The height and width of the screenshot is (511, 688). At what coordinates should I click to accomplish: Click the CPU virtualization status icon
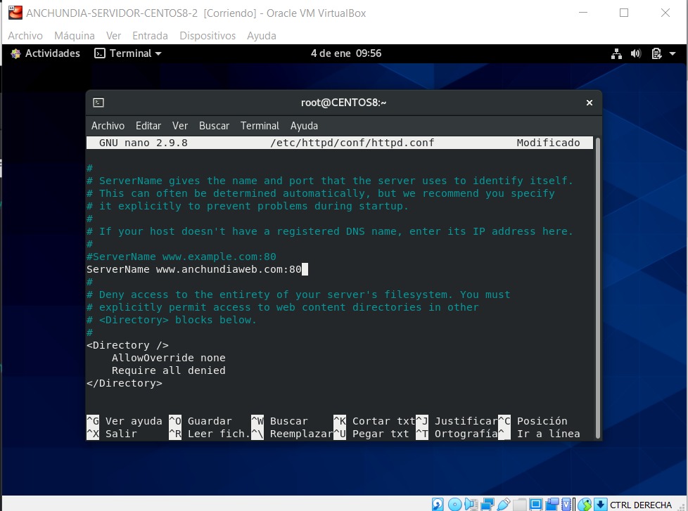click(x=566, y=505)
